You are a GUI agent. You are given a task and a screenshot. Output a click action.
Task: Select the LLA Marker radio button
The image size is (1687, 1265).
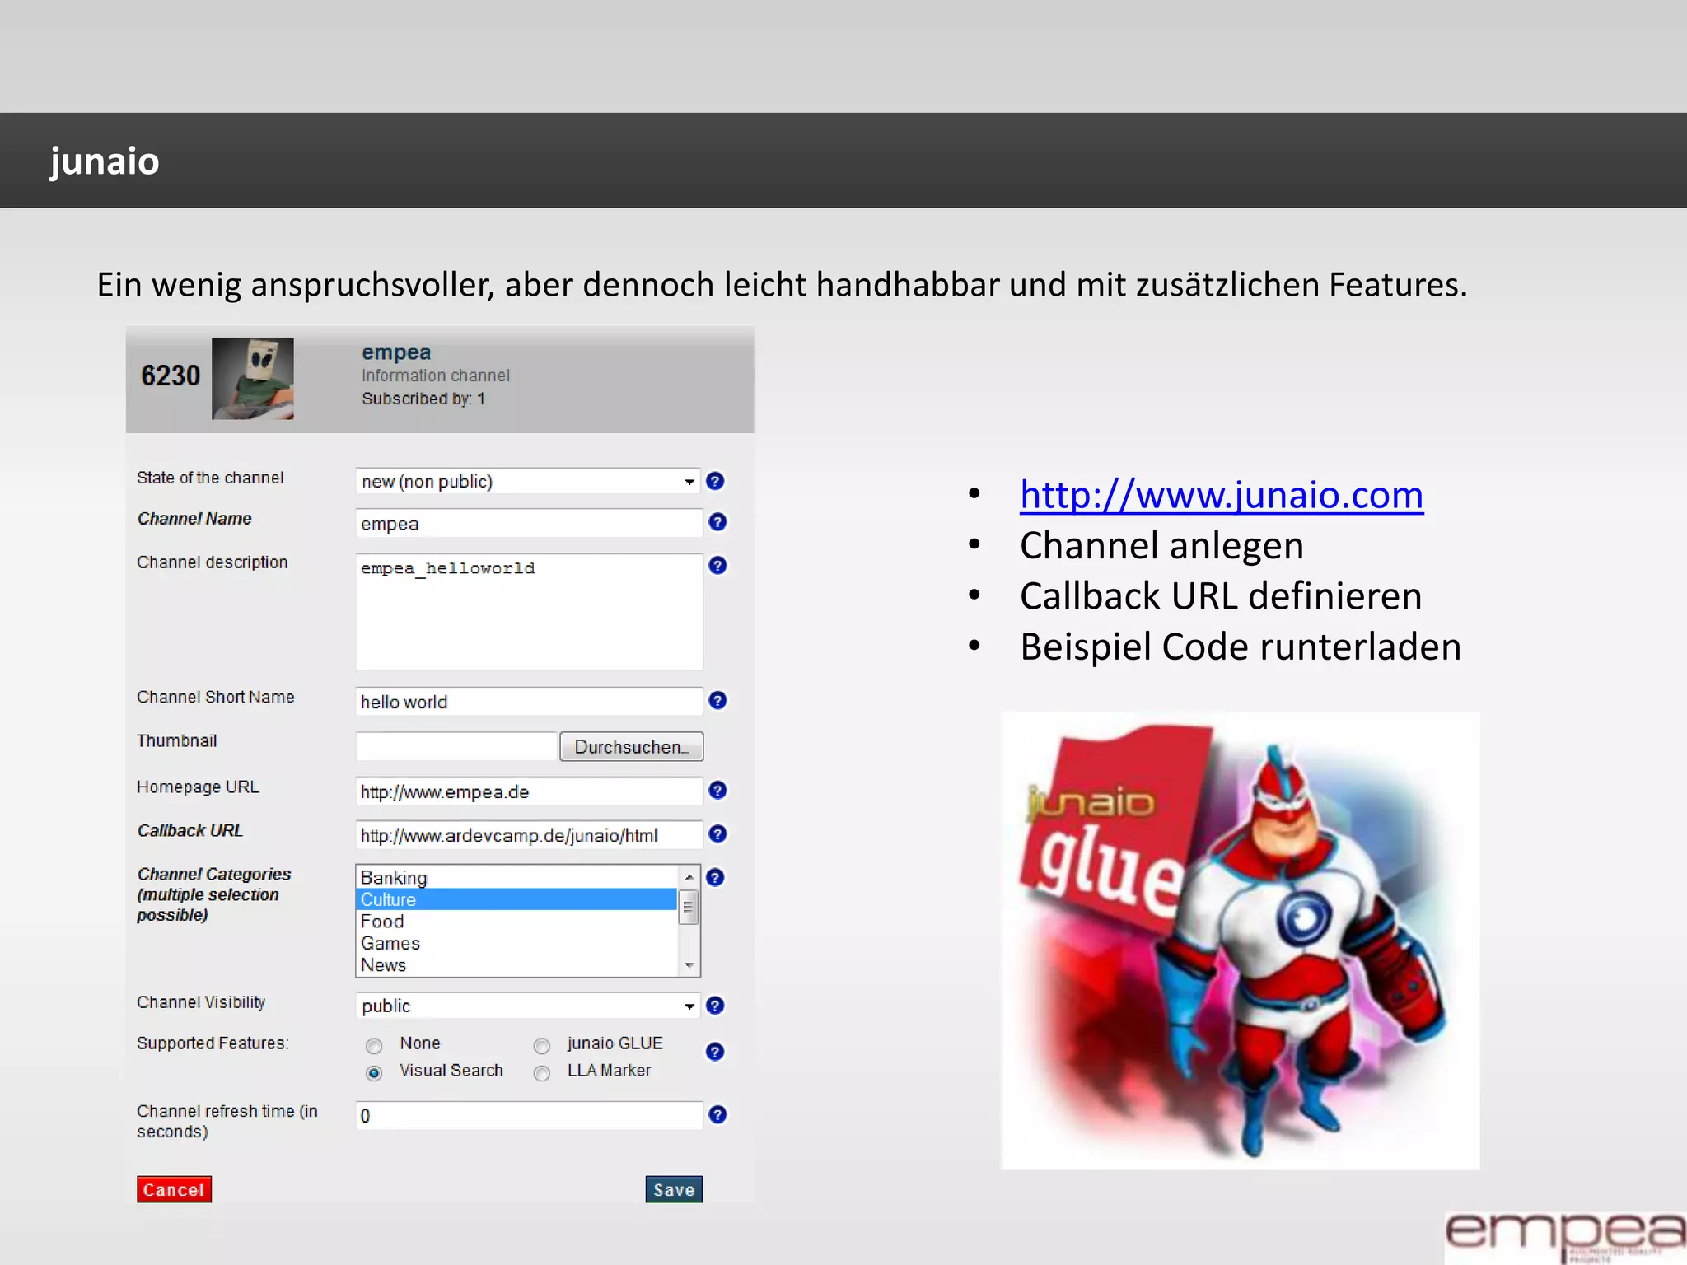coord(542,1073)
